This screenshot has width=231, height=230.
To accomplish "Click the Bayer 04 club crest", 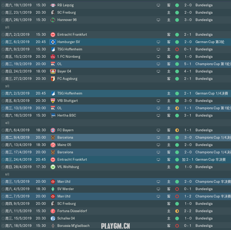I will [53, 71].
